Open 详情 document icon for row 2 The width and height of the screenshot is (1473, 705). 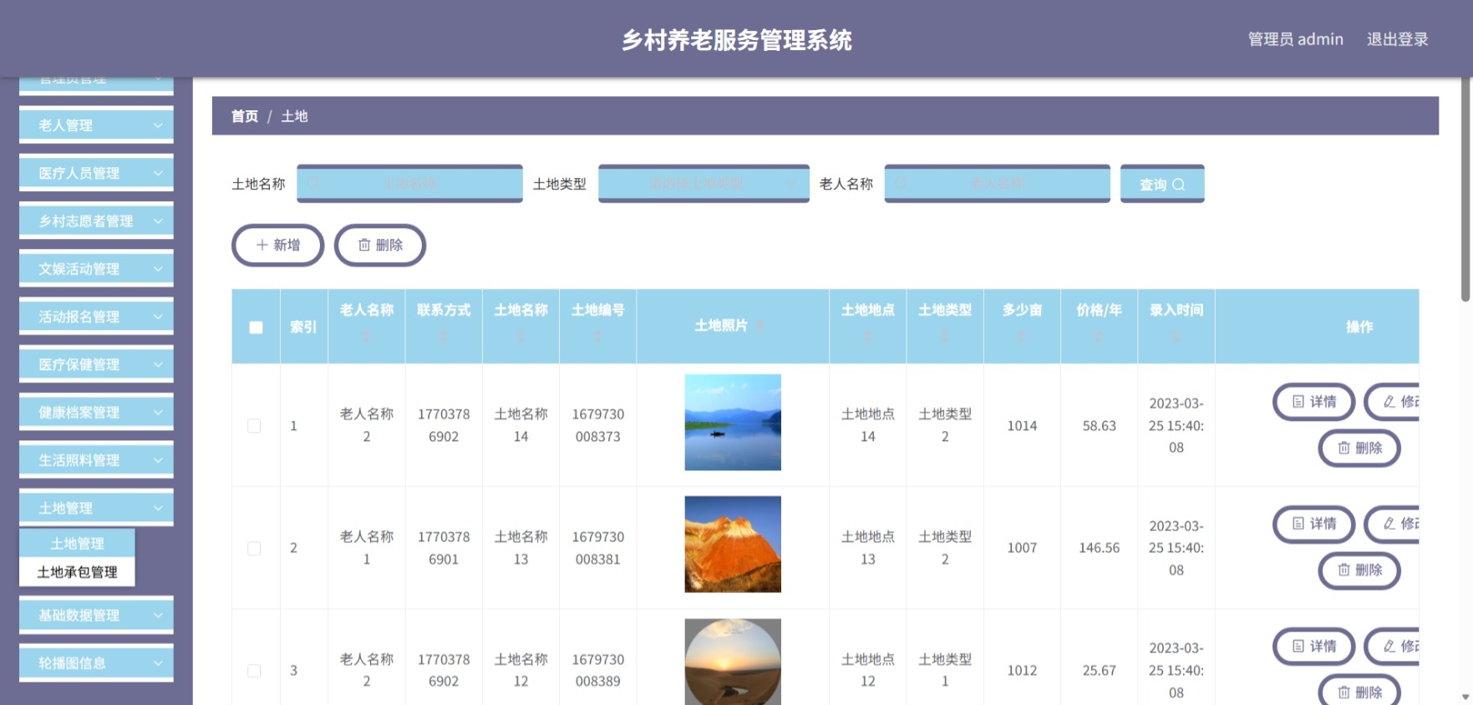(x=1298, y=524)
